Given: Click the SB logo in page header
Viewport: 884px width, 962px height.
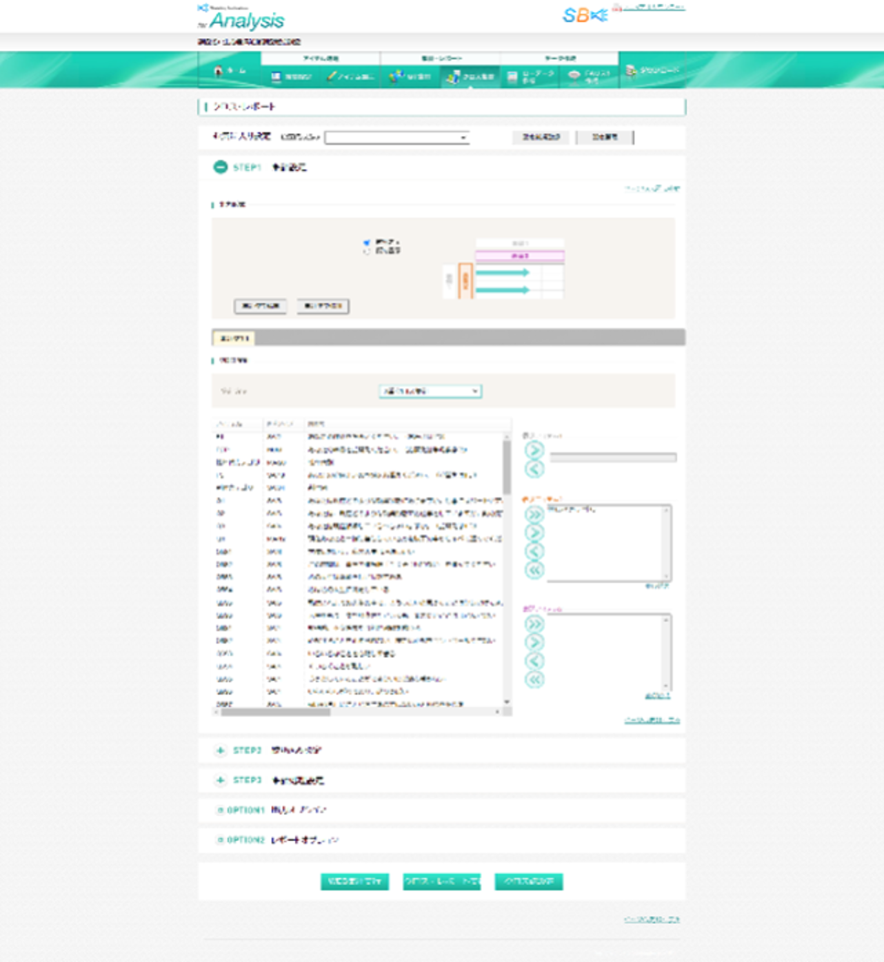Looking at the screenshot, I should (x=584, y=15).
